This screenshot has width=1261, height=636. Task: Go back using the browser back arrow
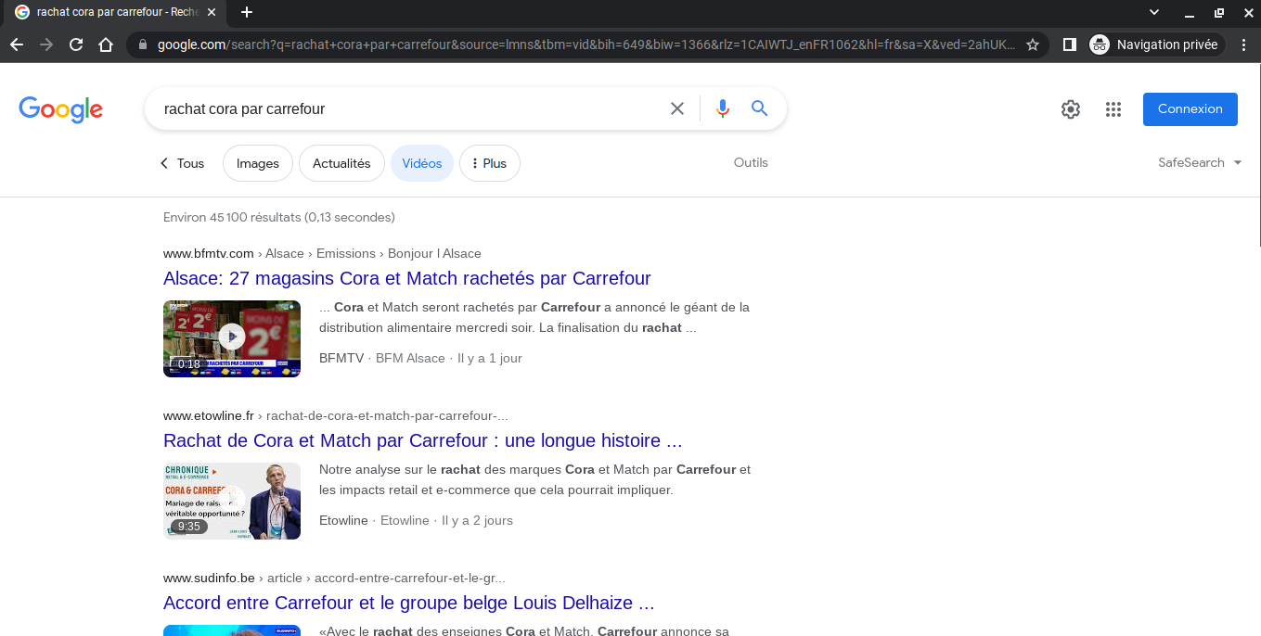[x=17, y=45]
